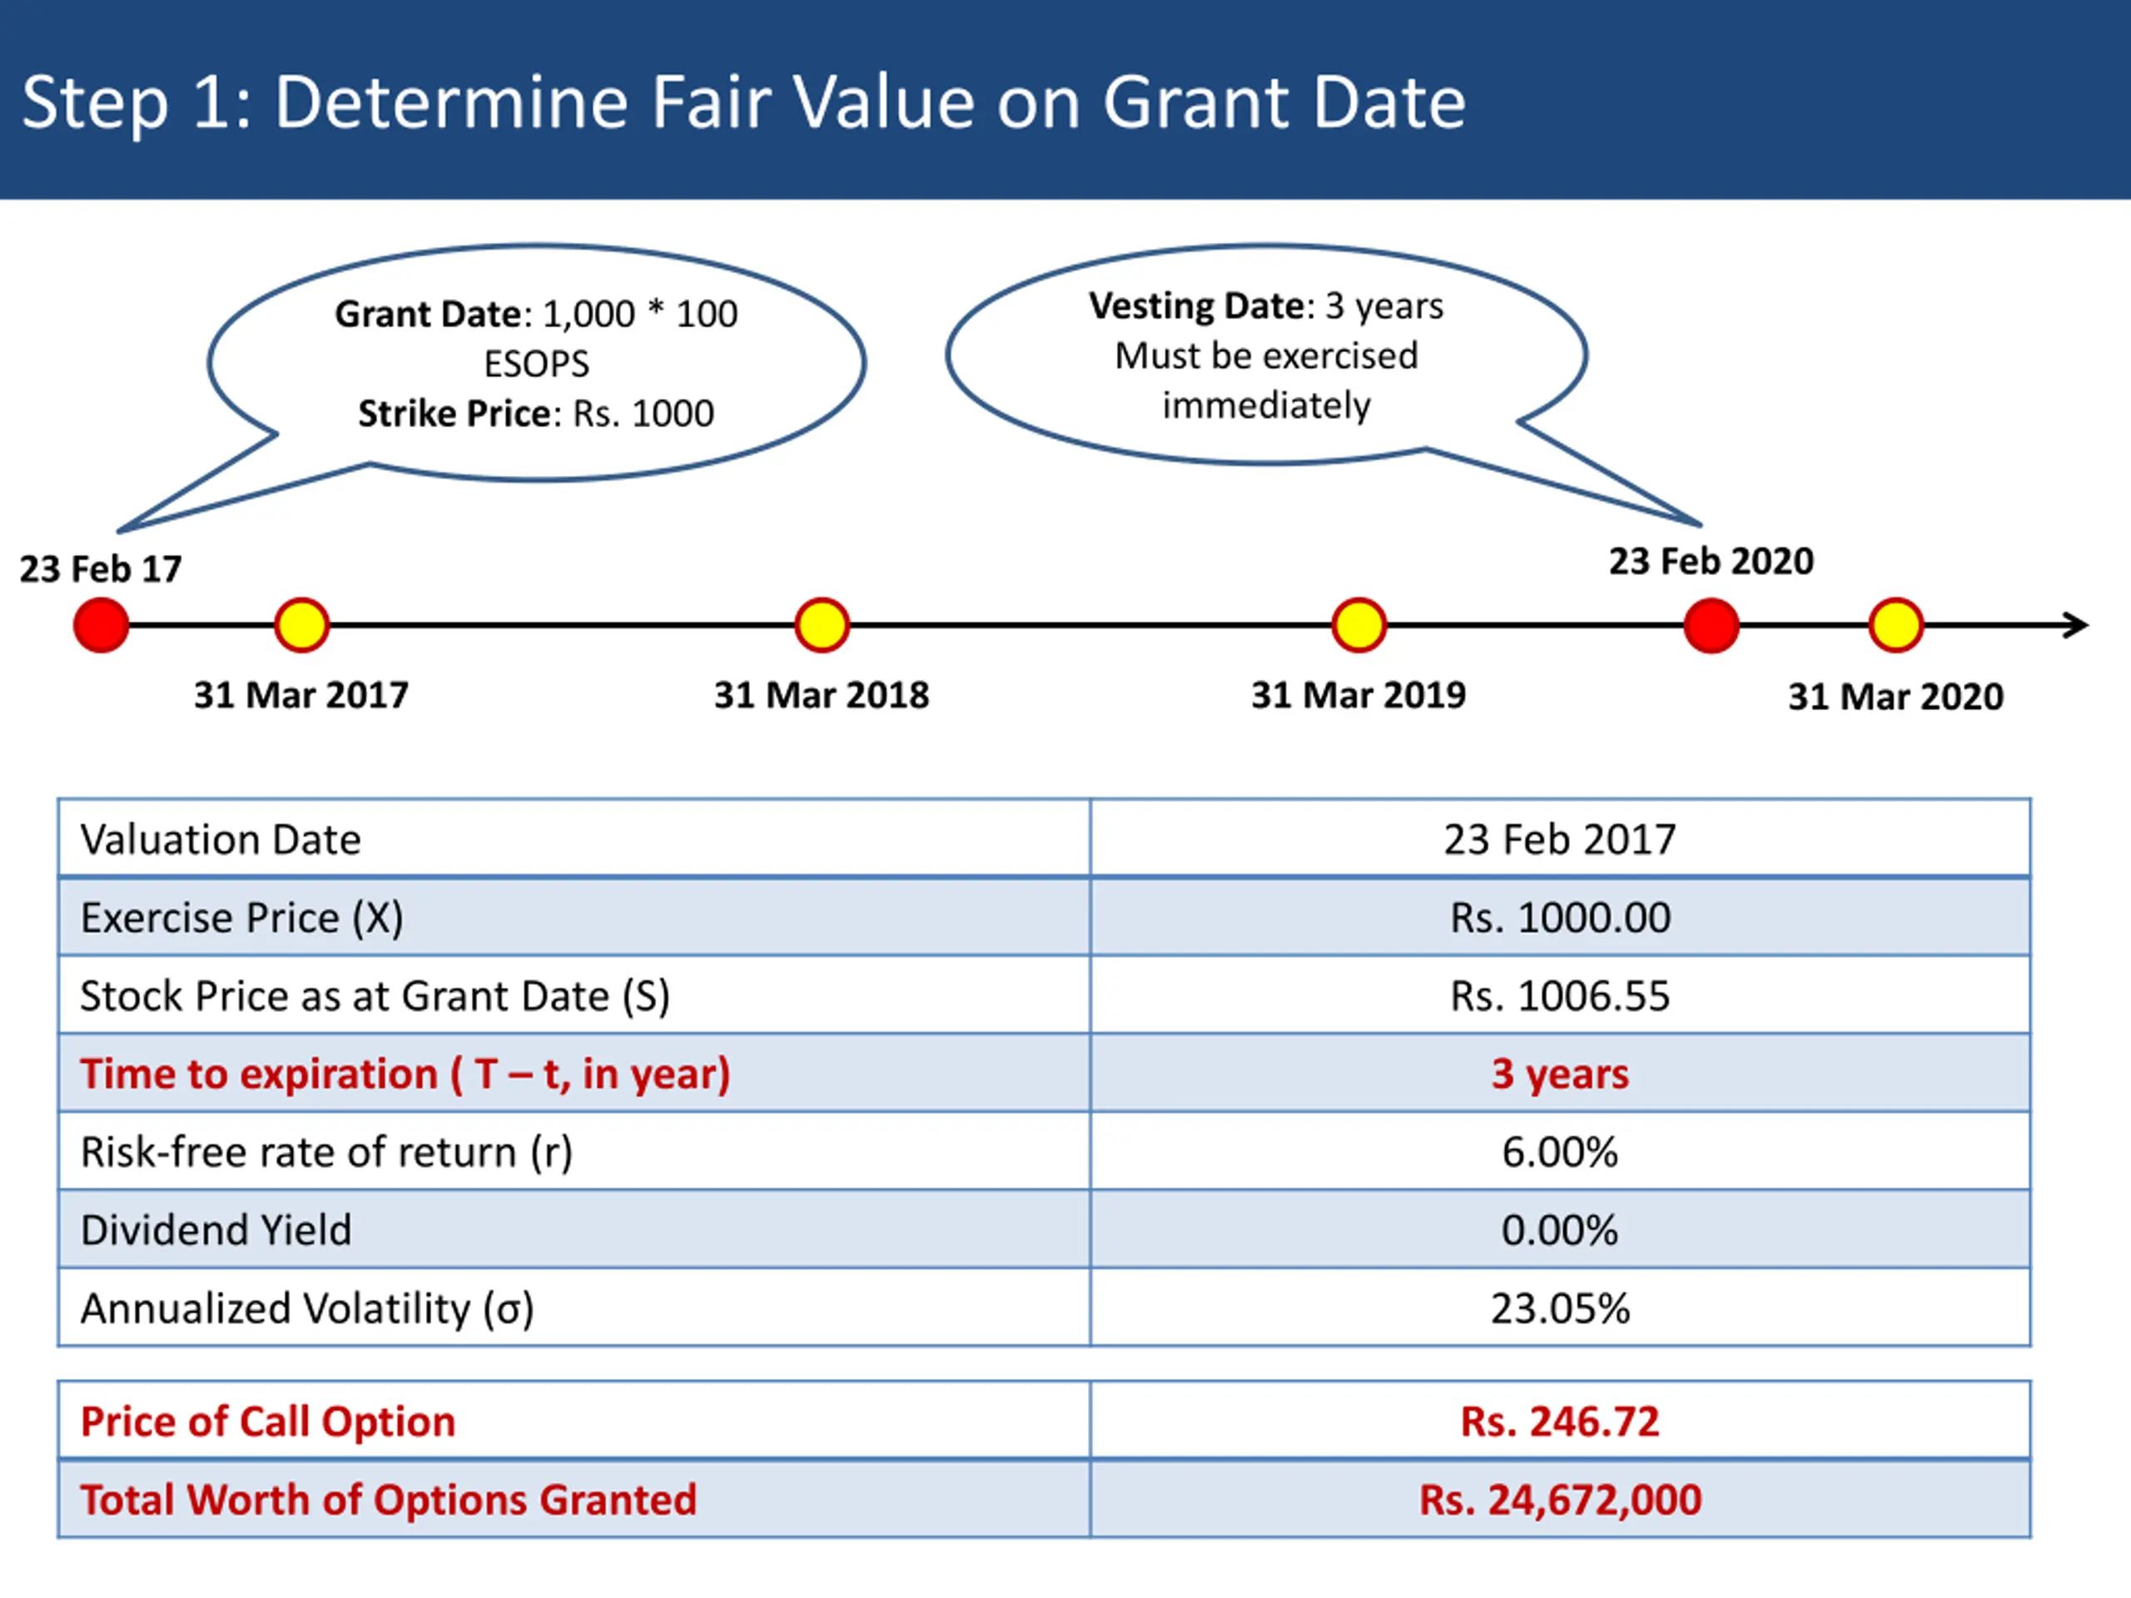Select the red 23 Feb 2020 marker
Image resolution: width=2131 pixels, height=1598 pixels.
click(x=1711, y=625)
